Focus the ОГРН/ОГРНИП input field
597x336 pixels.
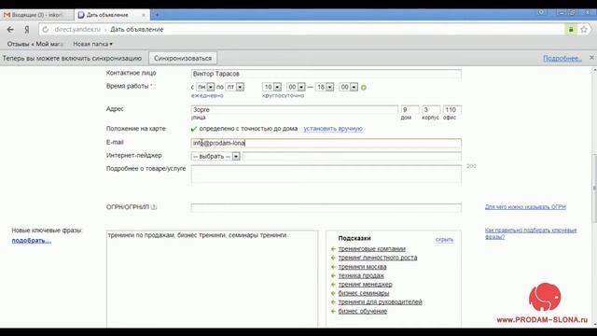tap(326, 207)
